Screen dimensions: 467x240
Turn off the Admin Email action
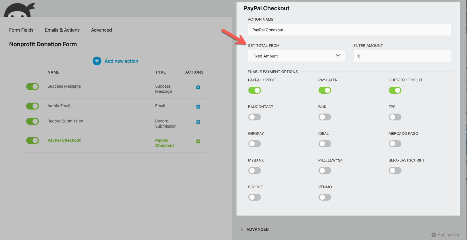[33, 106]
